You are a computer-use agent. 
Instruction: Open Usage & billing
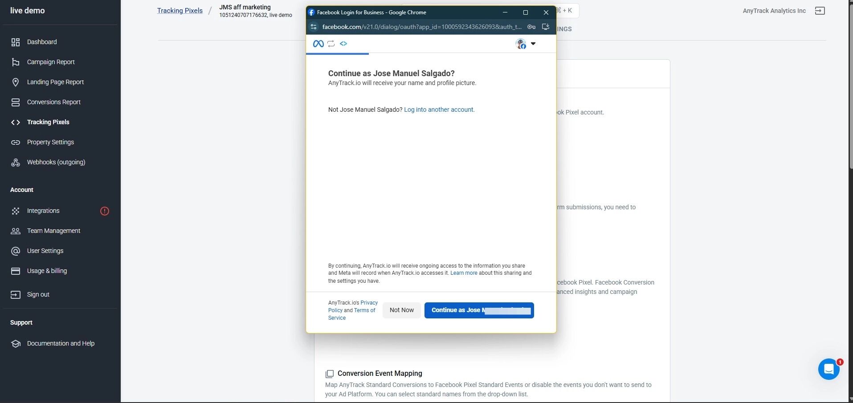point(47,271)
